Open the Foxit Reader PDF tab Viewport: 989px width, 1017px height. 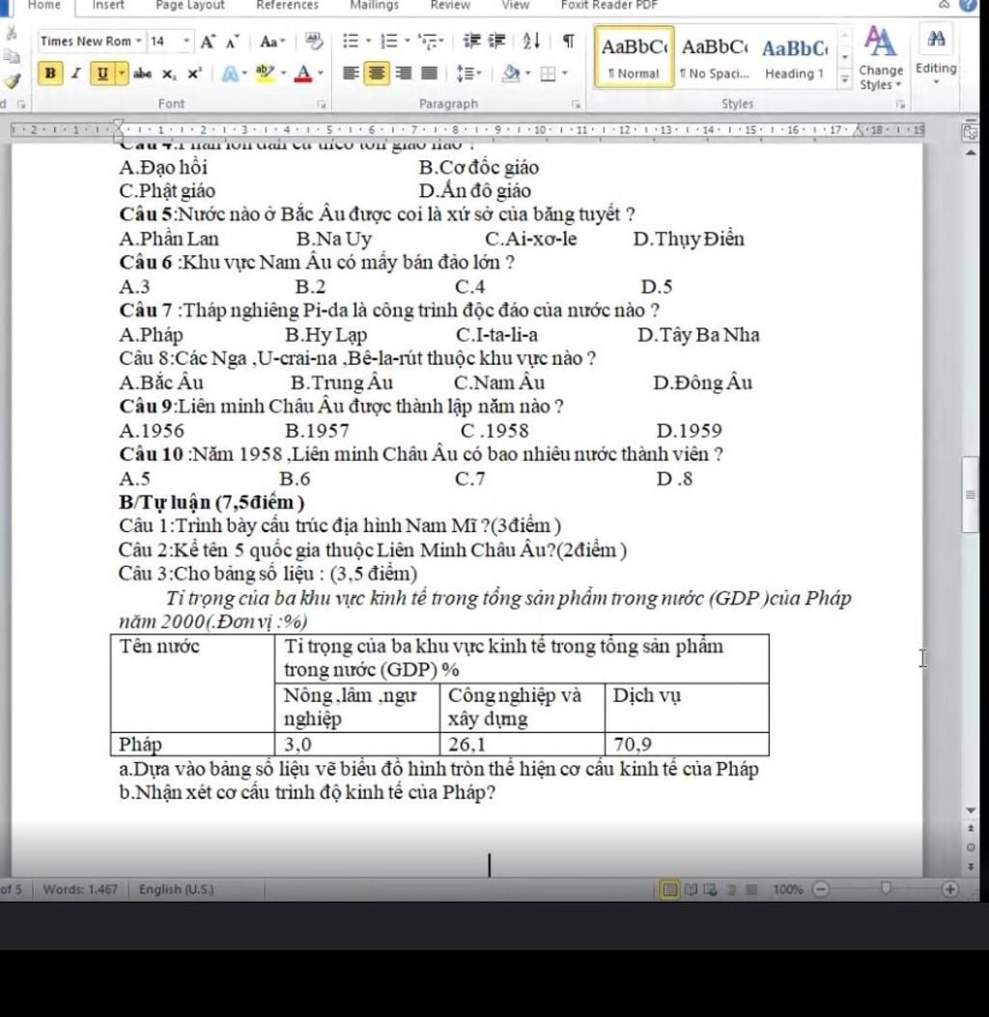(609, 5)
